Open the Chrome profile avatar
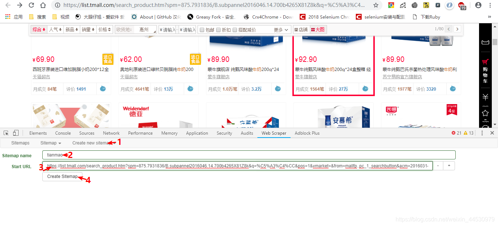 tap(478, 5)
